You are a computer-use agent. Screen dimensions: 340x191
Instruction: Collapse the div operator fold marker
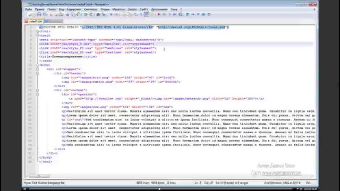coord(37,94)
